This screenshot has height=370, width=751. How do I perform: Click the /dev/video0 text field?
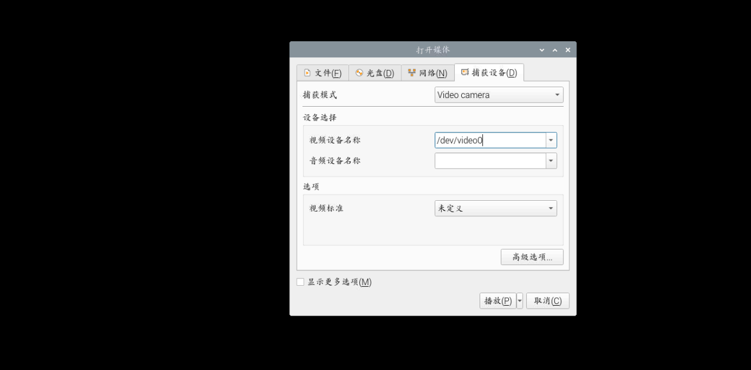coord(490,141)
